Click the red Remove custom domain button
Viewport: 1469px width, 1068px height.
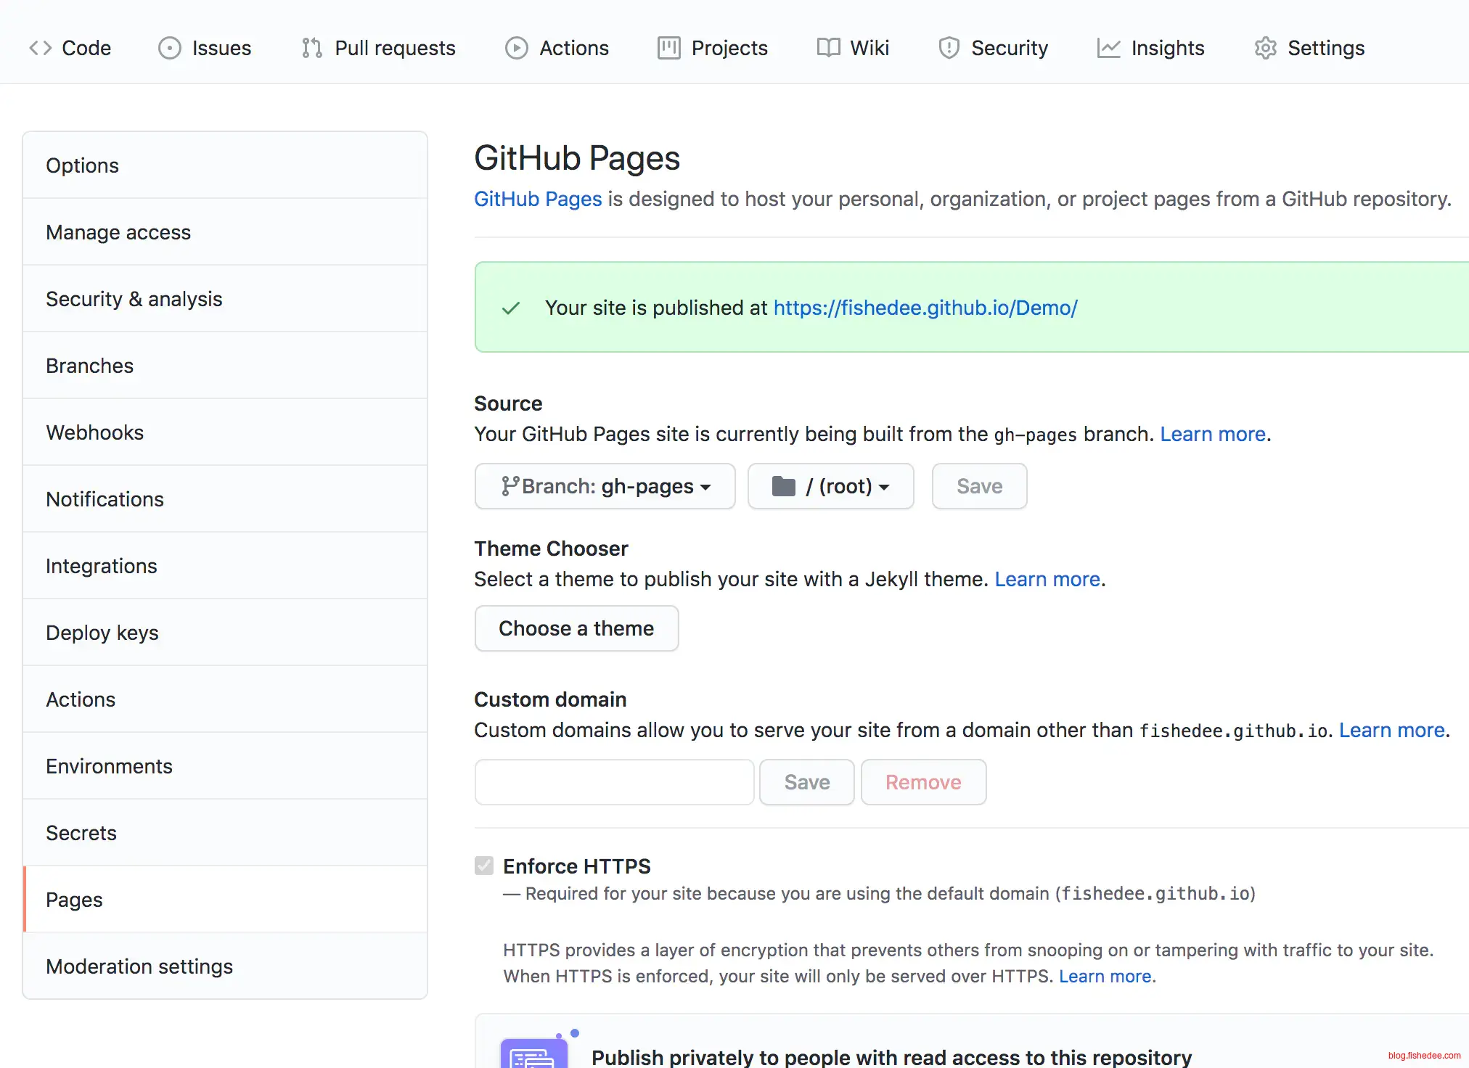(923, 782)
